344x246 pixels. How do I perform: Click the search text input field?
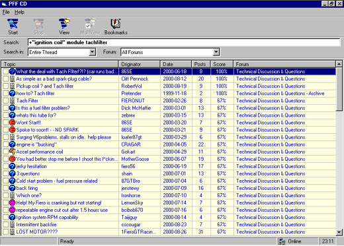(x=184, y=42)
